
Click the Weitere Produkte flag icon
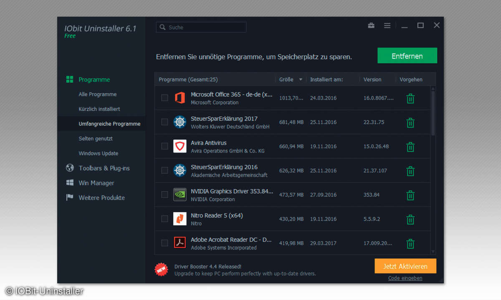click(70, 197)
